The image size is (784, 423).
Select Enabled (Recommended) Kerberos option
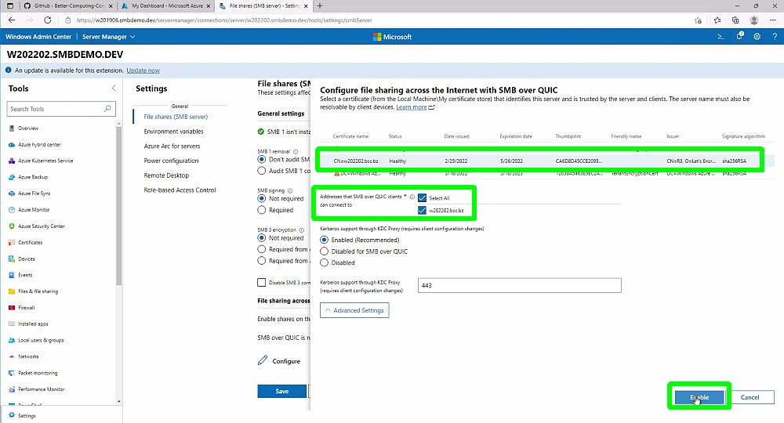pos(324,240)
